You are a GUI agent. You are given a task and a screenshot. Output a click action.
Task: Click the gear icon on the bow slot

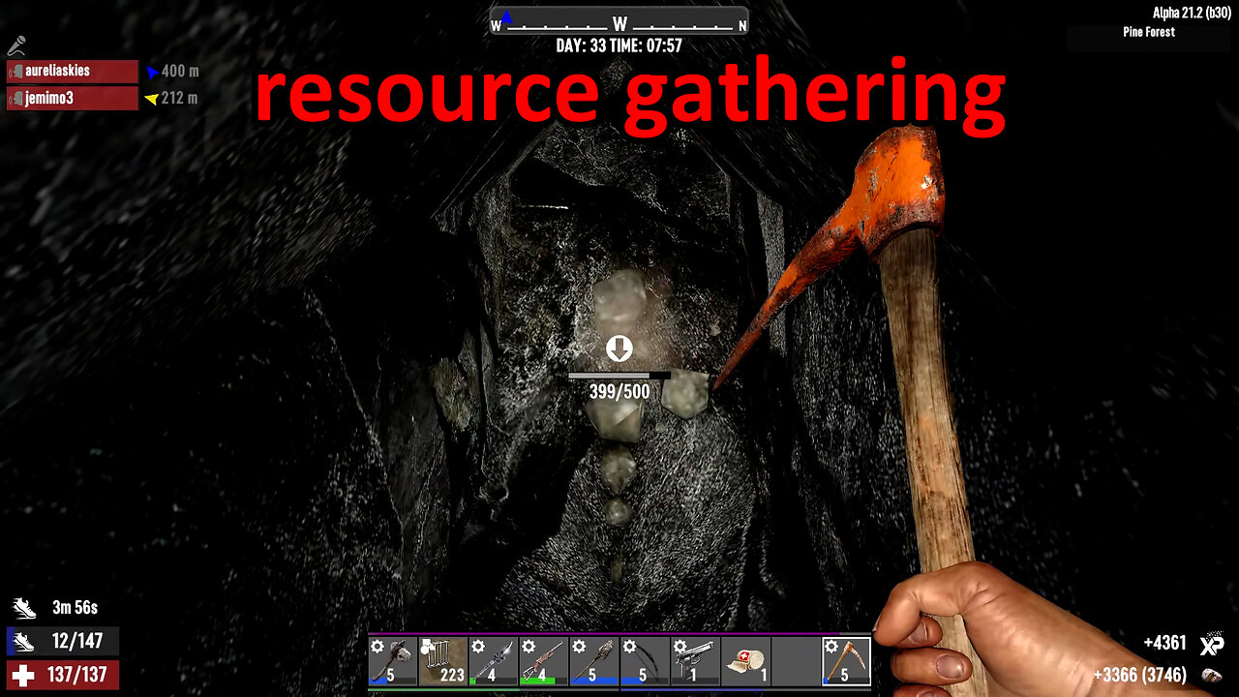click(x=629, y=646)
